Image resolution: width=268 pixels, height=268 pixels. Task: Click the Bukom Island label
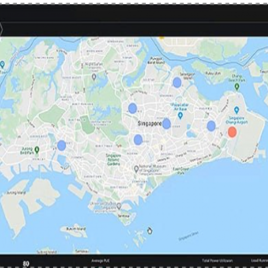[76, 229]
